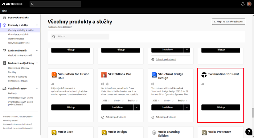Open Předplatná a smlouvy
Screen dimensions: 254x138
click(x=19, y=68)
